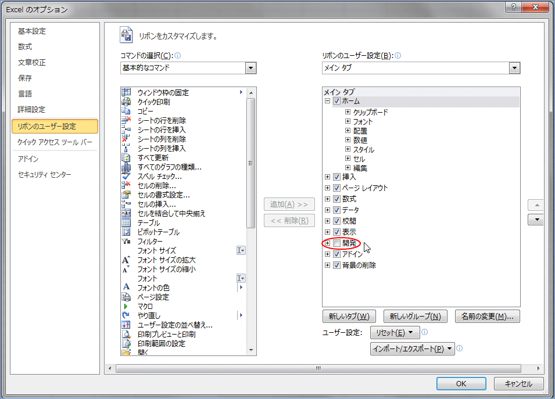Open the リボンのユーザー設定 dropdown

pos(514,68)
